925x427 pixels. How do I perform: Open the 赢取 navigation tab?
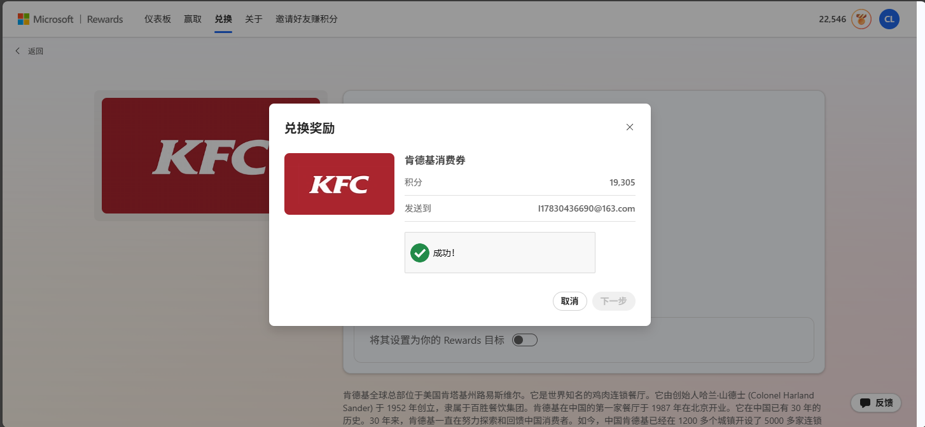click(x=192, y=19)
